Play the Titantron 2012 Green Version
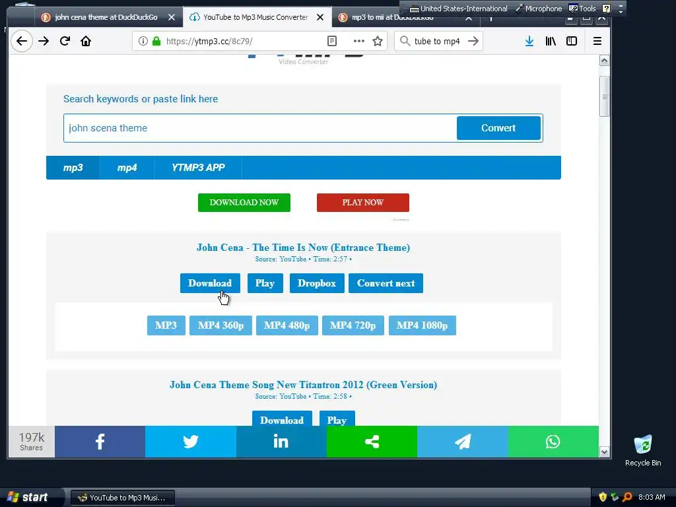Screen dimensions: 676x507 337,419
